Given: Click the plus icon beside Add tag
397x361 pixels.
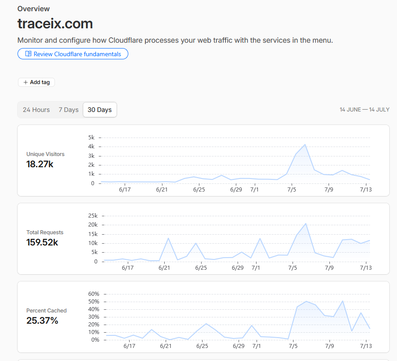Looking at the screenshot, I should 25,82.
